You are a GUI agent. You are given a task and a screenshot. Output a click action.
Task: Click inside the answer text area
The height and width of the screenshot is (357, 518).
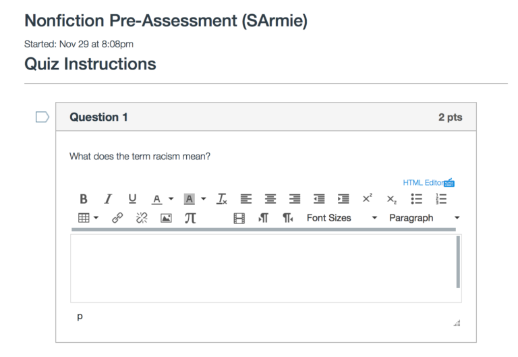pos(263,268)
